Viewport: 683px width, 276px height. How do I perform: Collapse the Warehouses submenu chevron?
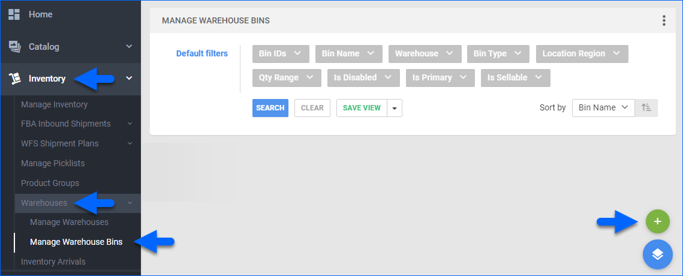130,203
